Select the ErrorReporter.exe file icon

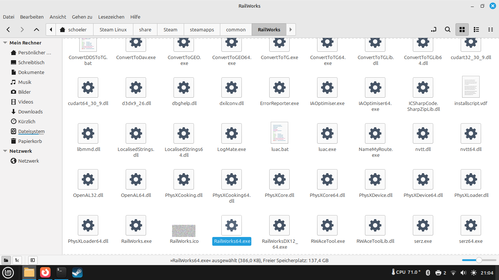point(279,87)
